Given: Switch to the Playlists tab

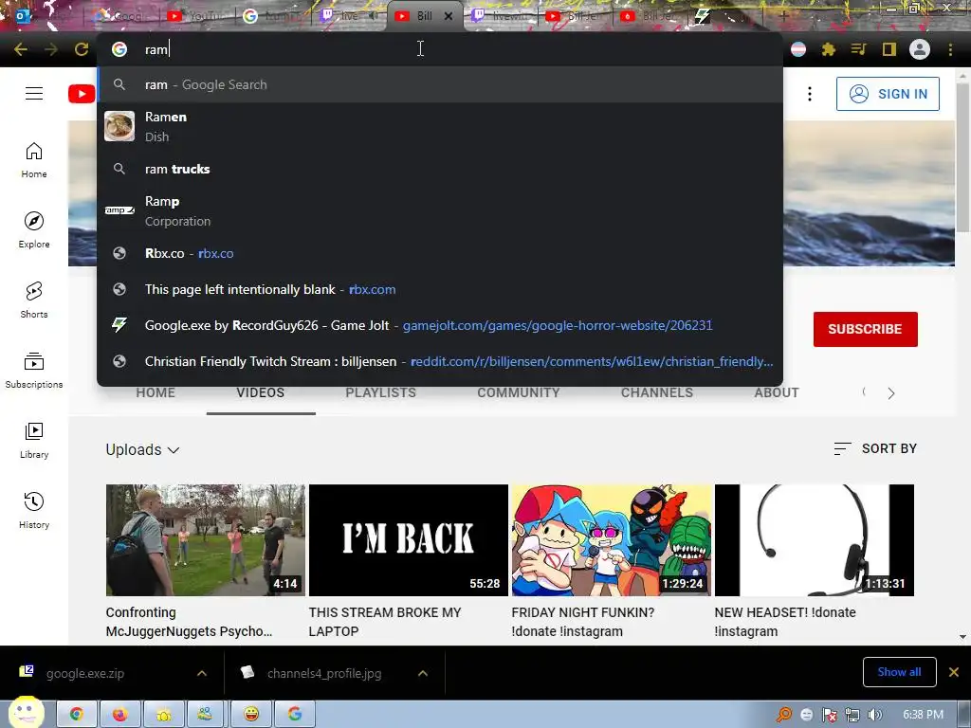Looking at the screenshot, I should [x=381, y=393].
